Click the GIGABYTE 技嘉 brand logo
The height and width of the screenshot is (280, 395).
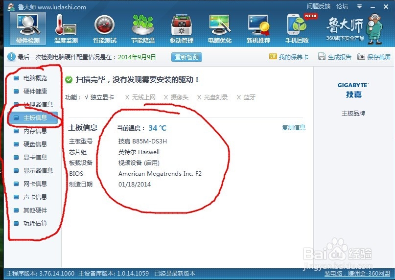353,91
